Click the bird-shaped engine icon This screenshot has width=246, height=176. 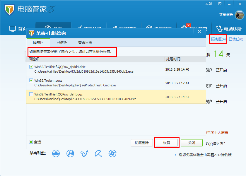pyautogui.click(x=85, y=153)
